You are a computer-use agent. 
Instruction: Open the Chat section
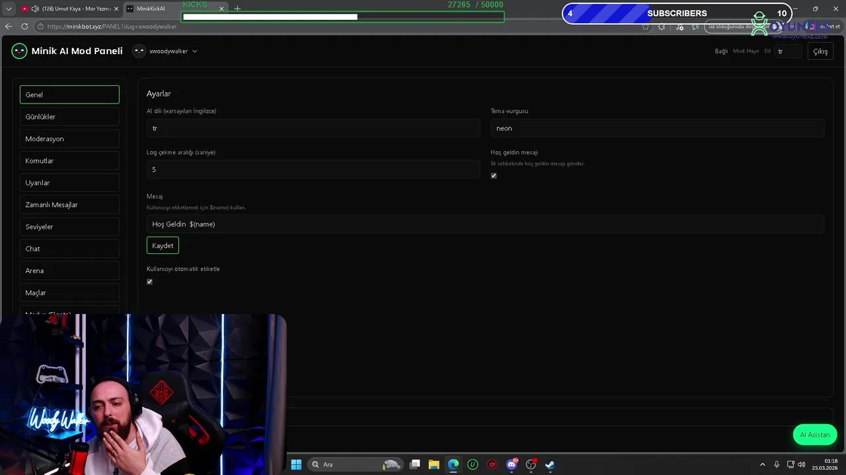pyautogui.click(x=69, y=249)
